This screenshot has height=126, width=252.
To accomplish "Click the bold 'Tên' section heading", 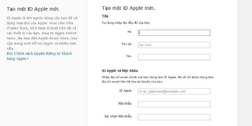I will point(105,16).
